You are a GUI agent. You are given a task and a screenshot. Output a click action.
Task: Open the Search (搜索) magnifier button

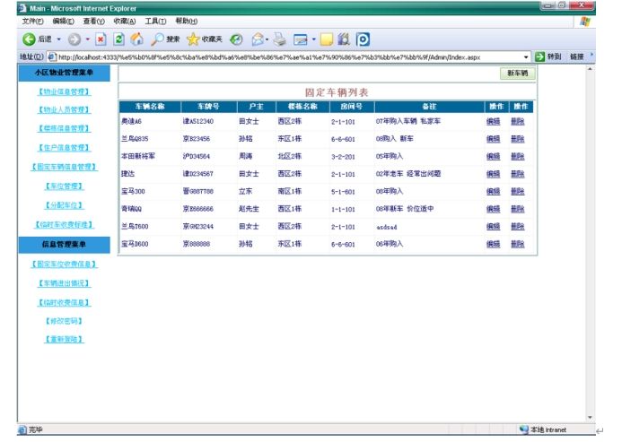(165, 39)
